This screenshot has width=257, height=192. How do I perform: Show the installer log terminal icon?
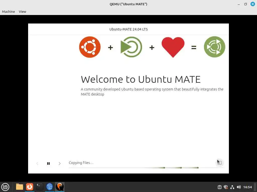(x=219, y=162)
